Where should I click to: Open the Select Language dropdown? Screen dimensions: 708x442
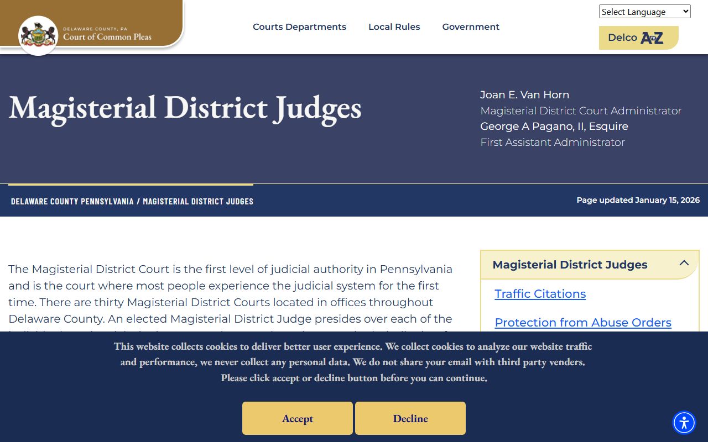(645, 12)
